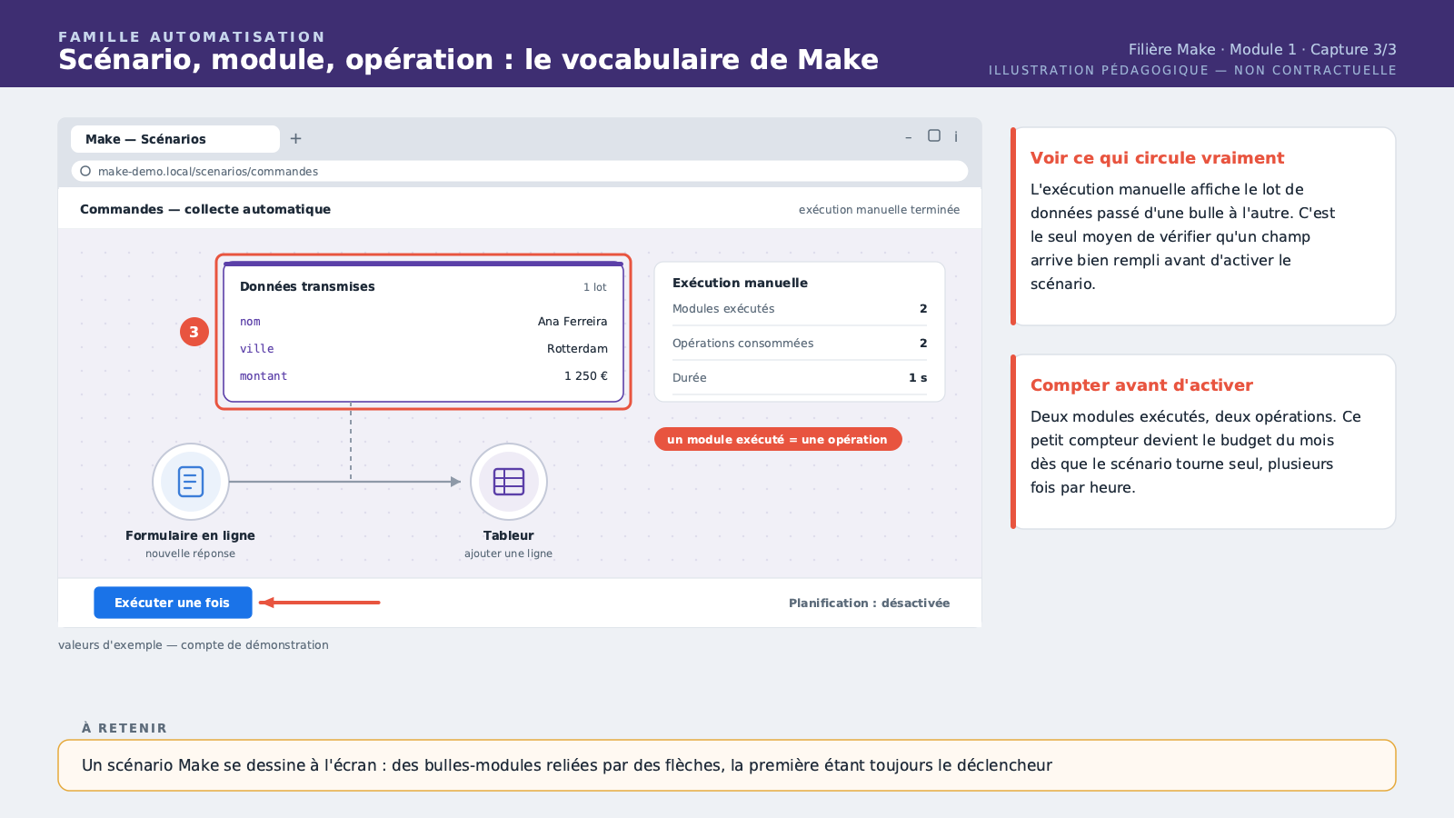Click the Exécuter une fois button
Image resolution: width=1454 pixels, height=818 pixels.
(173, 603)
